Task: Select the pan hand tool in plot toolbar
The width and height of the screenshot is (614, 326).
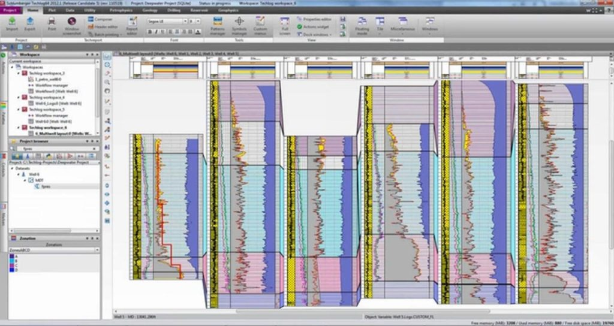Action: pyautogui.click(x=107, y=91)
